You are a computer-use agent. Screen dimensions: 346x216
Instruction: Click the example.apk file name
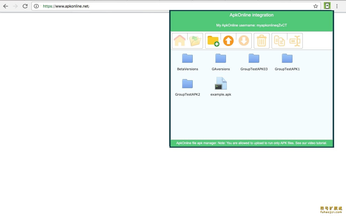pyautogui.click(x=221, y=94)
